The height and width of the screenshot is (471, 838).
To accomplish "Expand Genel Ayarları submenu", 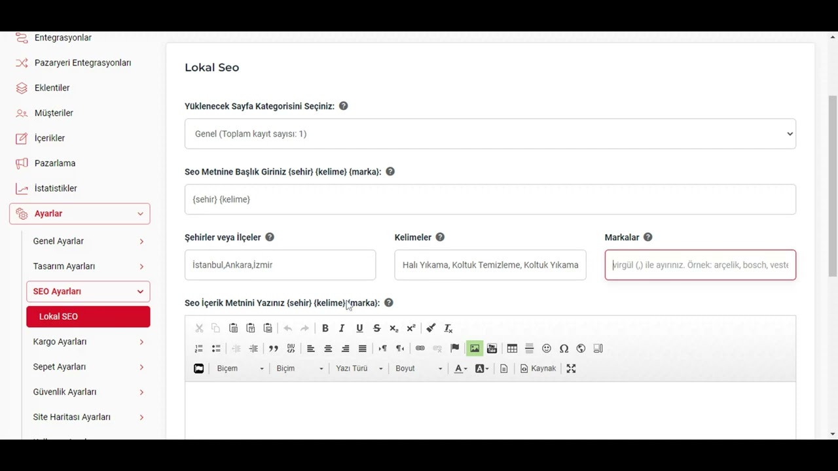I will (x=88, y=241).
